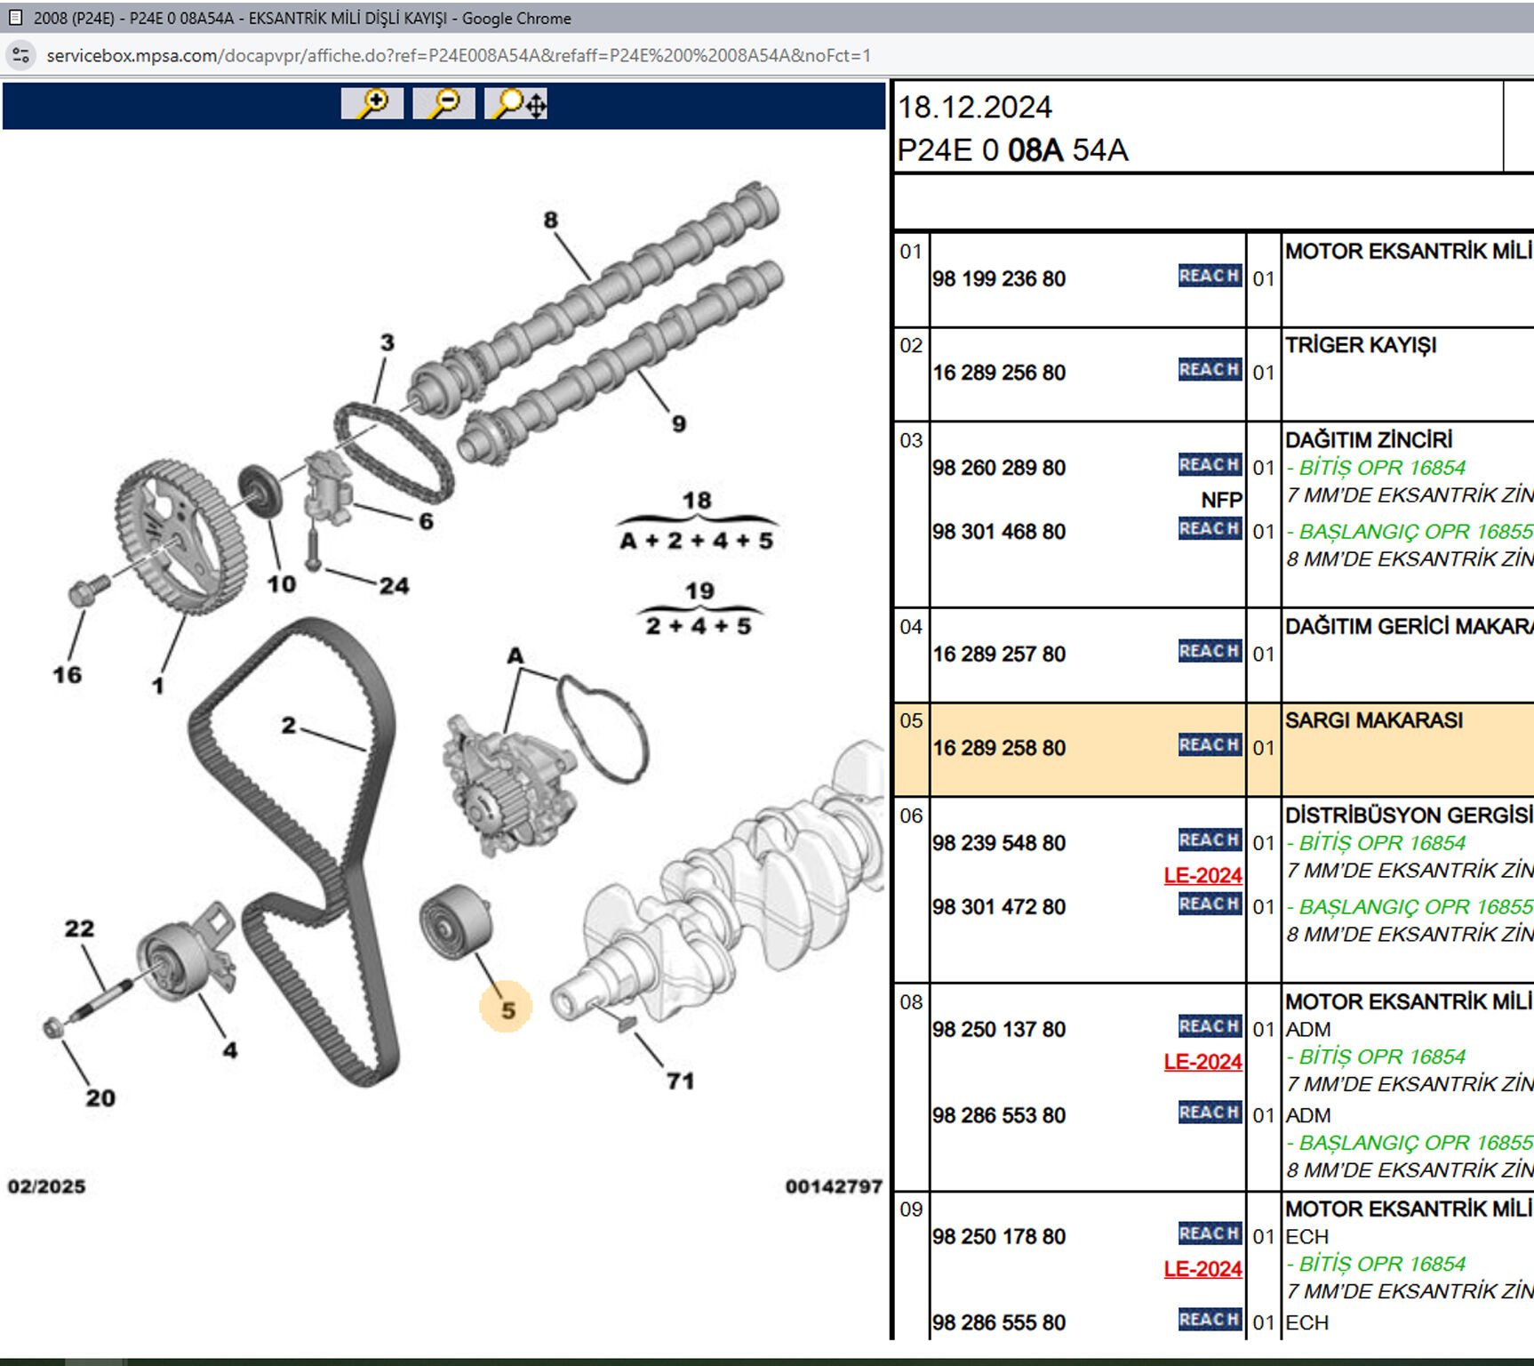Click REACH badge beside 98 301 468 80
This screenshot has width=1534, height=1366.
(1209, 529)
